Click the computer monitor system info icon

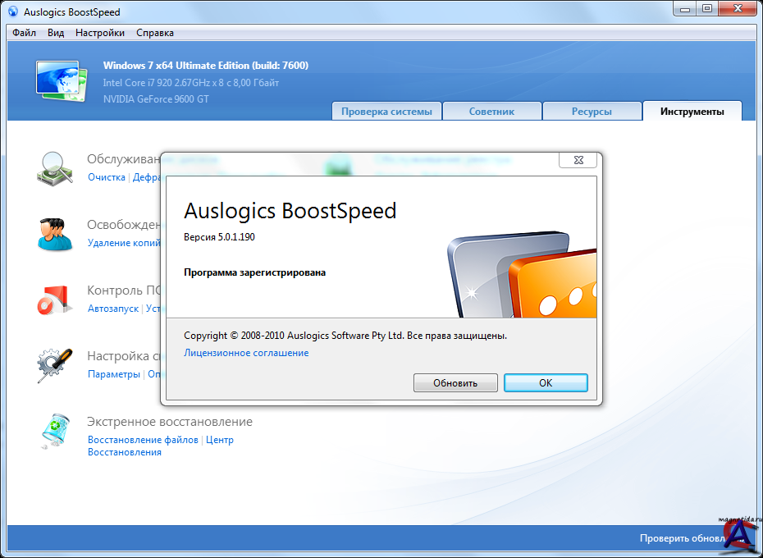(61, 80)
